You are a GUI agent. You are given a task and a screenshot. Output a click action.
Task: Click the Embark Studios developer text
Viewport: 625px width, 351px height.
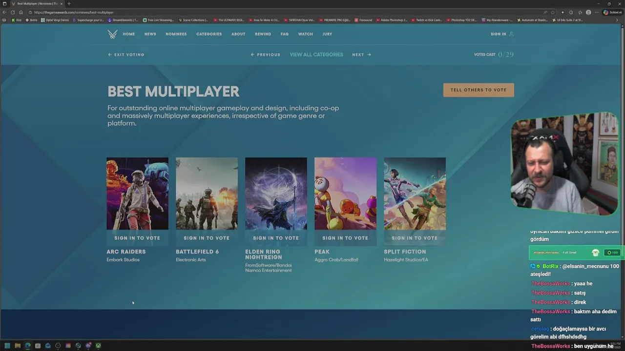123,260
